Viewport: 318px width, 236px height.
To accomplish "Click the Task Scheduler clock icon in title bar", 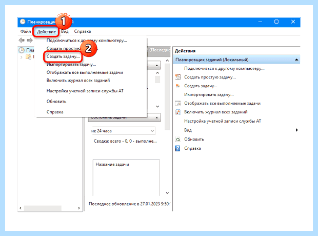I will point(23,22).
